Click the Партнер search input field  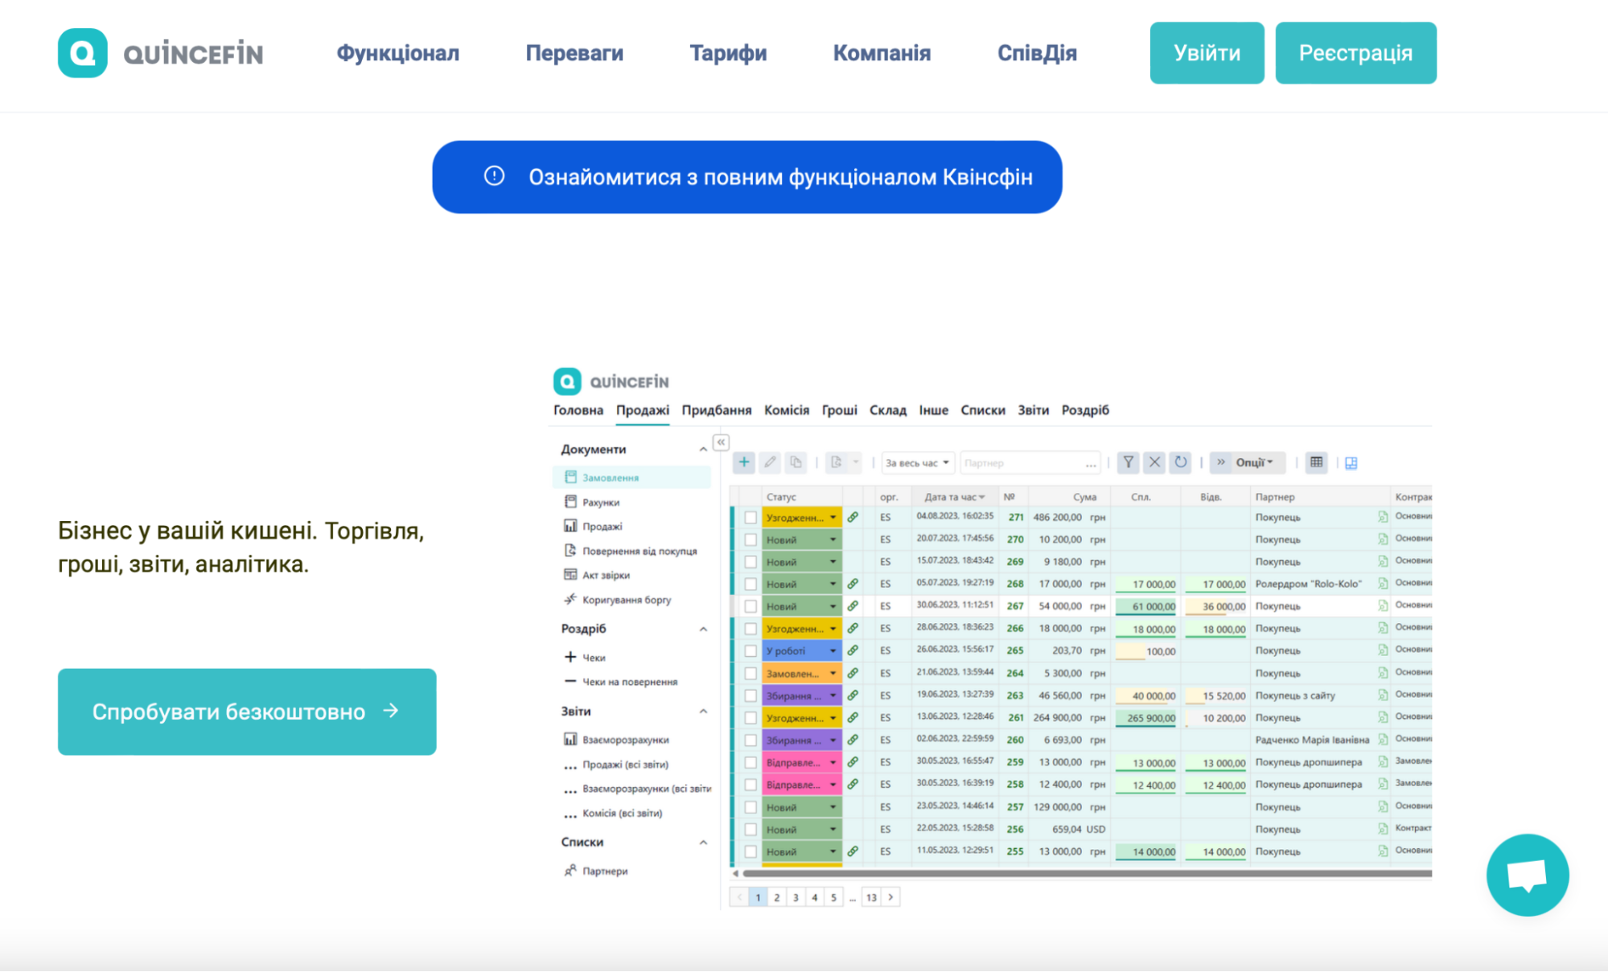(1030, 463)
